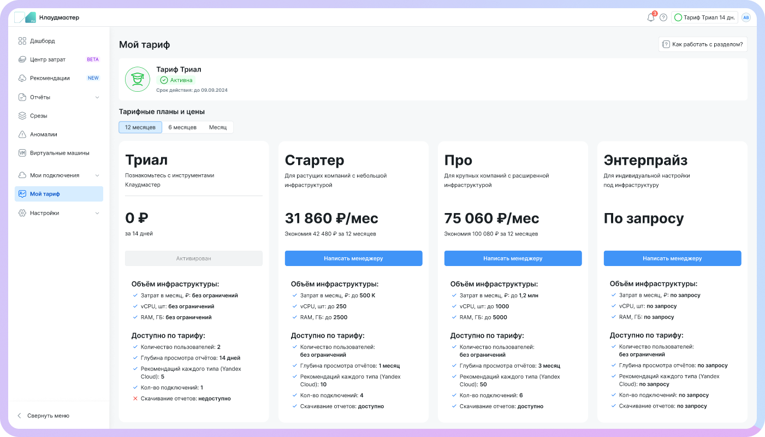
Task: Select Мой тариф in the sidebar
Action: click(45, 194)
